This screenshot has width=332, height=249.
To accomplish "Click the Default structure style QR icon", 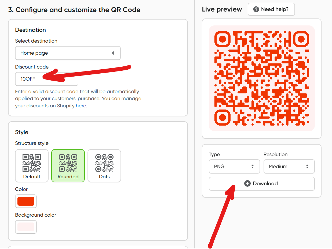I will pos(32,163).
